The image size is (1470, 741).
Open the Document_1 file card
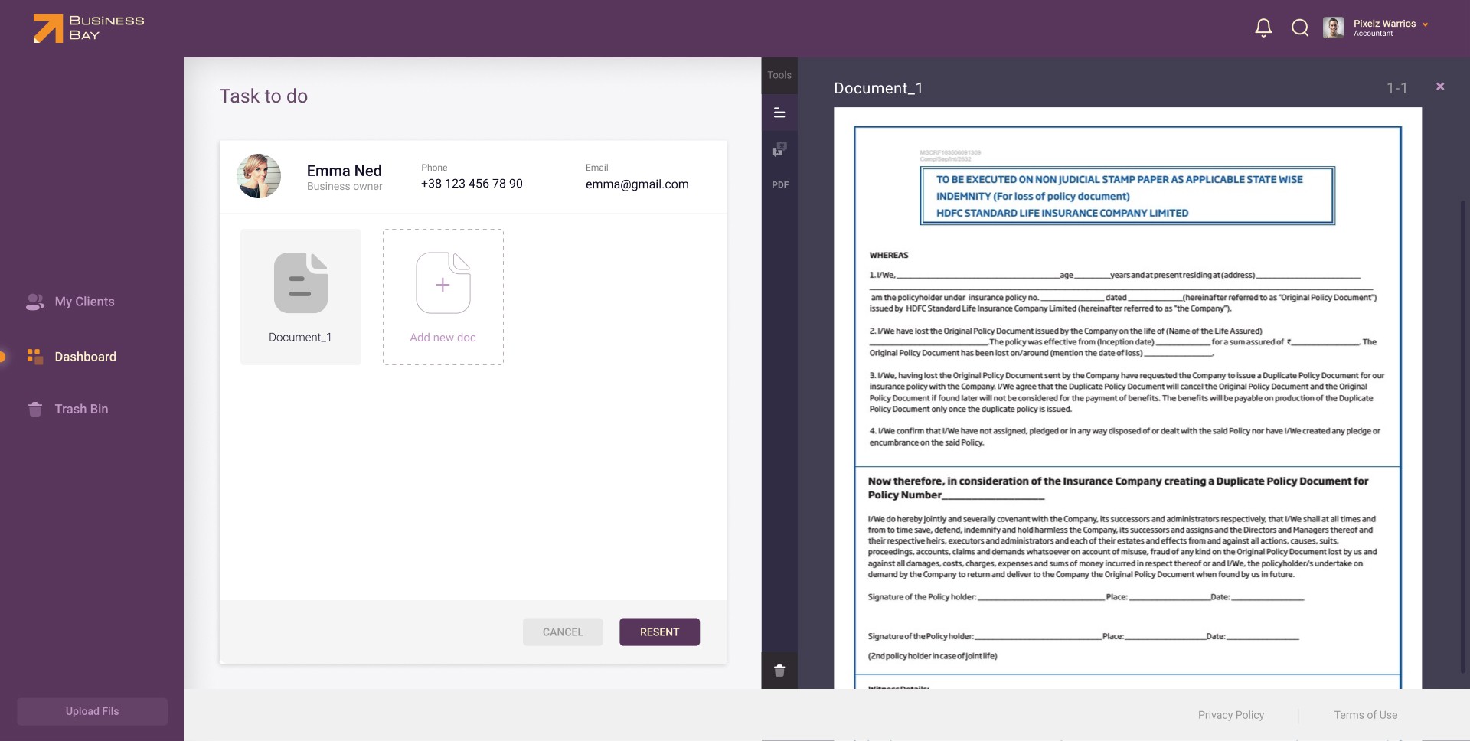click(301, 297)
